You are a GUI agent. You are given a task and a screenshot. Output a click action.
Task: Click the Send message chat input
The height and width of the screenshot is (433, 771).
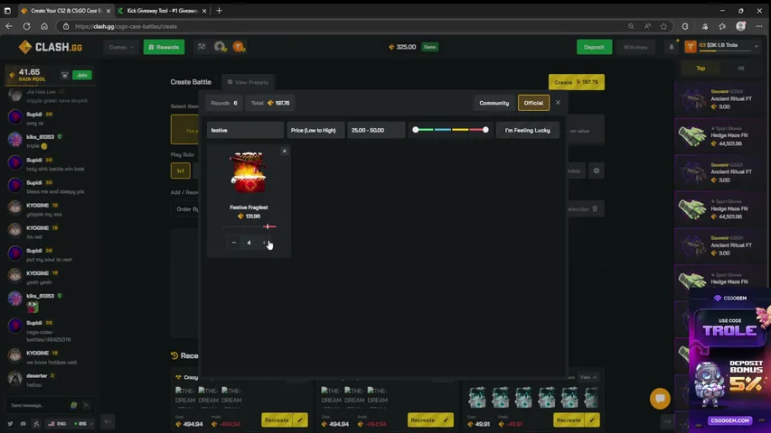pyautogui.click(x=37, y=405)
